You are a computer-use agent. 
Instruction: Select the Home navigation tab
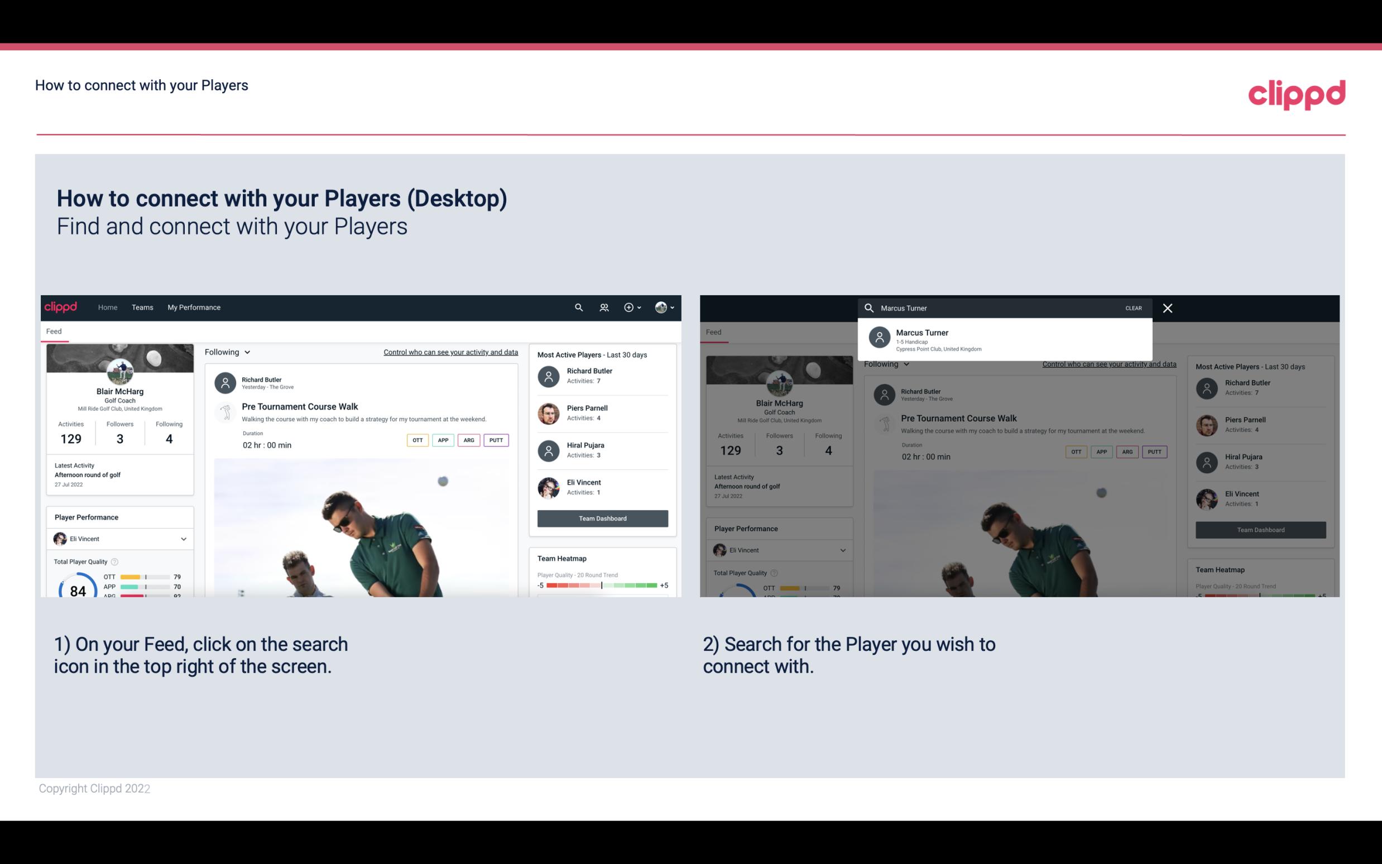click(x=108, y=306)
